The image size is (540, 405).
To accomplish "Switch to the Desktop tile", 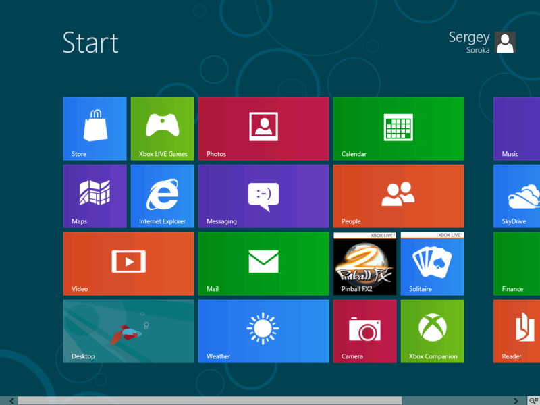I will [x=128, y=331].
